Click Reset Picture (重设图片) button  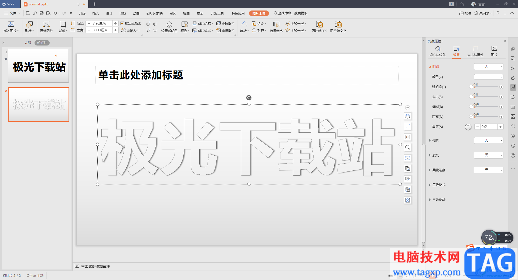pos(226,30)
